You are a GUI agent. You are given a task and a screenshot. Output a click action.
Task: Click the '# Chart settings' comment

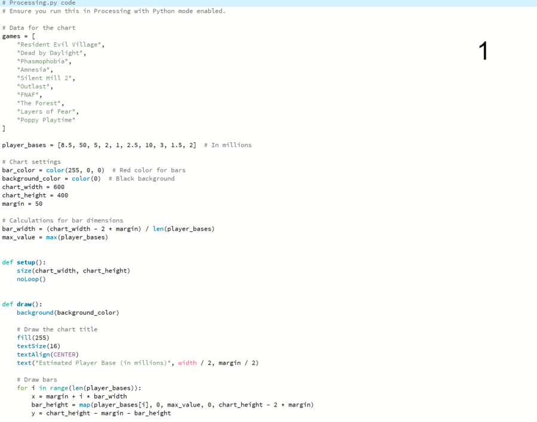point(32,162)
